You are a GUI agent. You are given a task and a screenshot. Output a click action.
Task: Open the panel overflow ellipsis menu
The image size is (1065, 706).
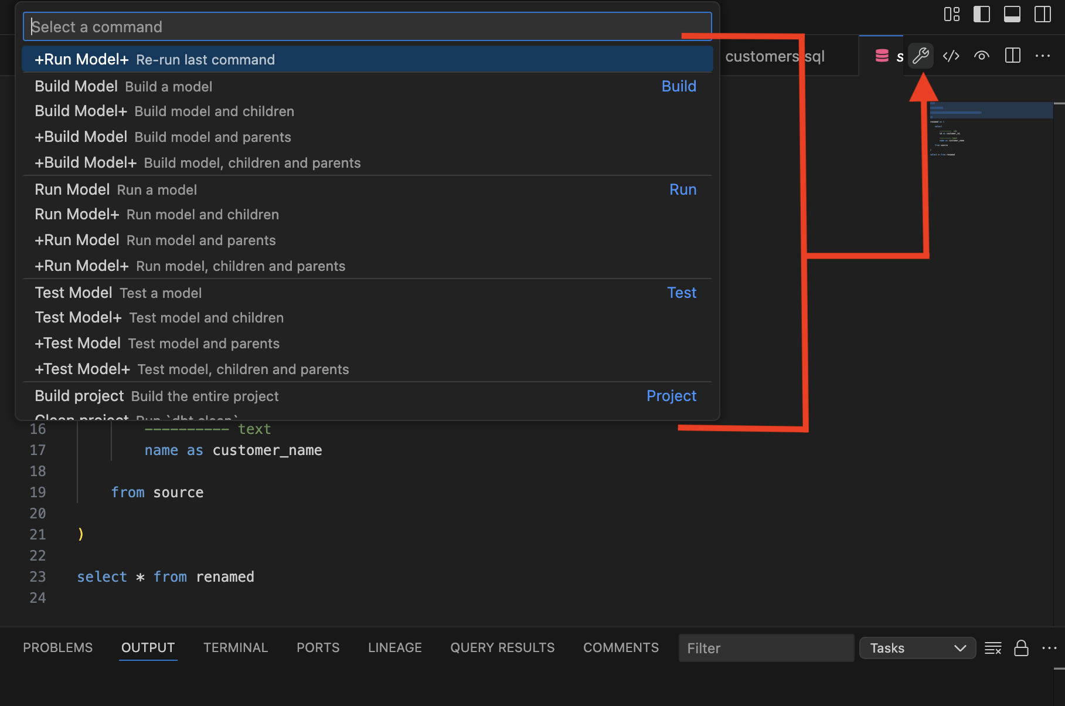pos(1048,648)
